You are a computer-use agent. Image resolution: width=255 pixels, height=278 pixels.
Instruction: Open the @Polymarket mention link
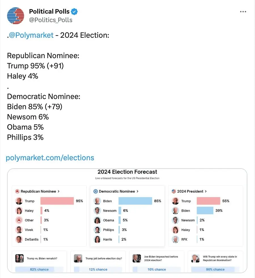coord(31,35)
